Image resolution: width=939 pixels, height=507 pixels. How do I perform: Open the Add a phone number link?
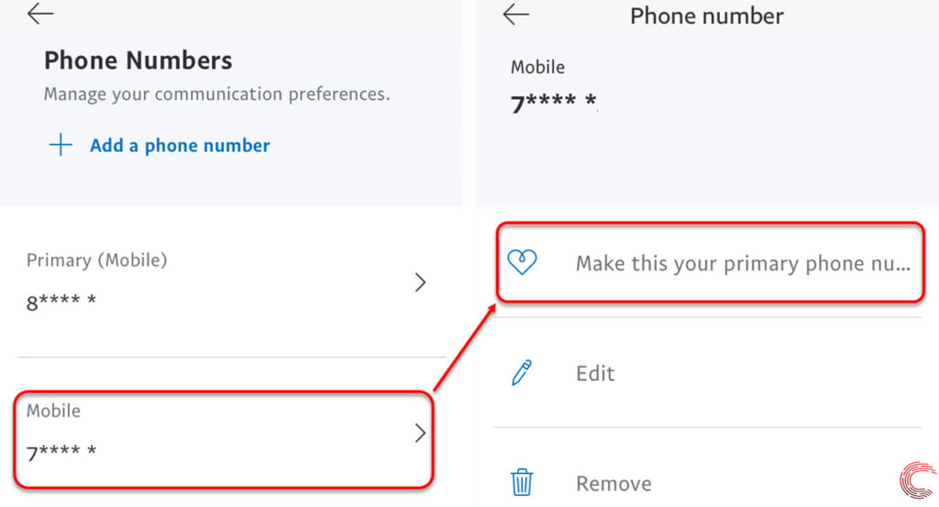tap(180, 146)
